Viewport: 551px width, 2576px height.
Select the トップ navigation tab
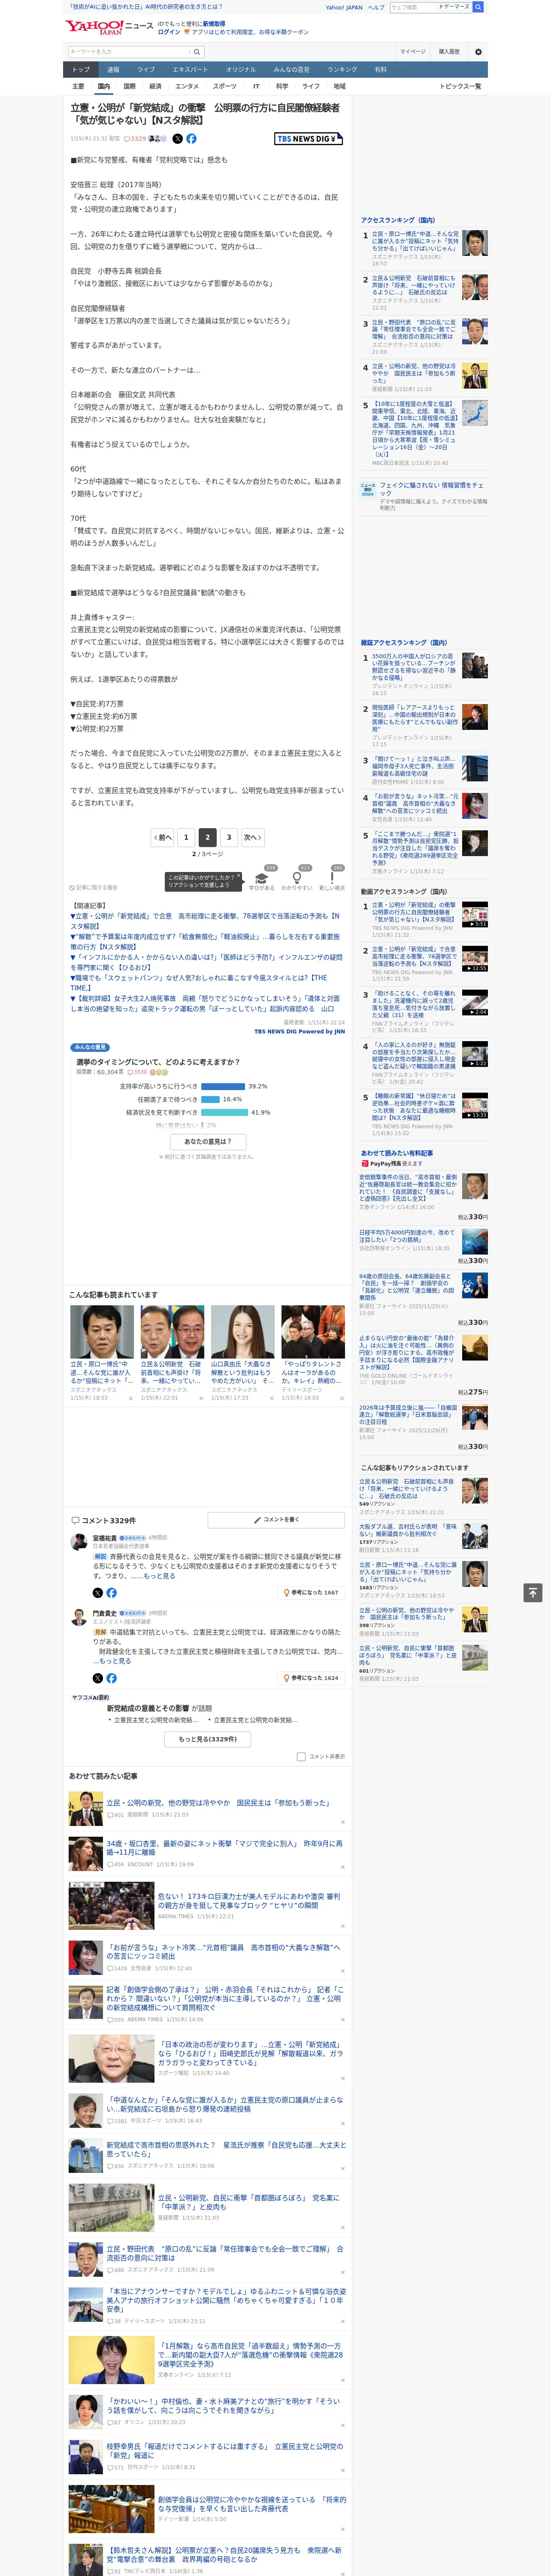pos(81,70)
